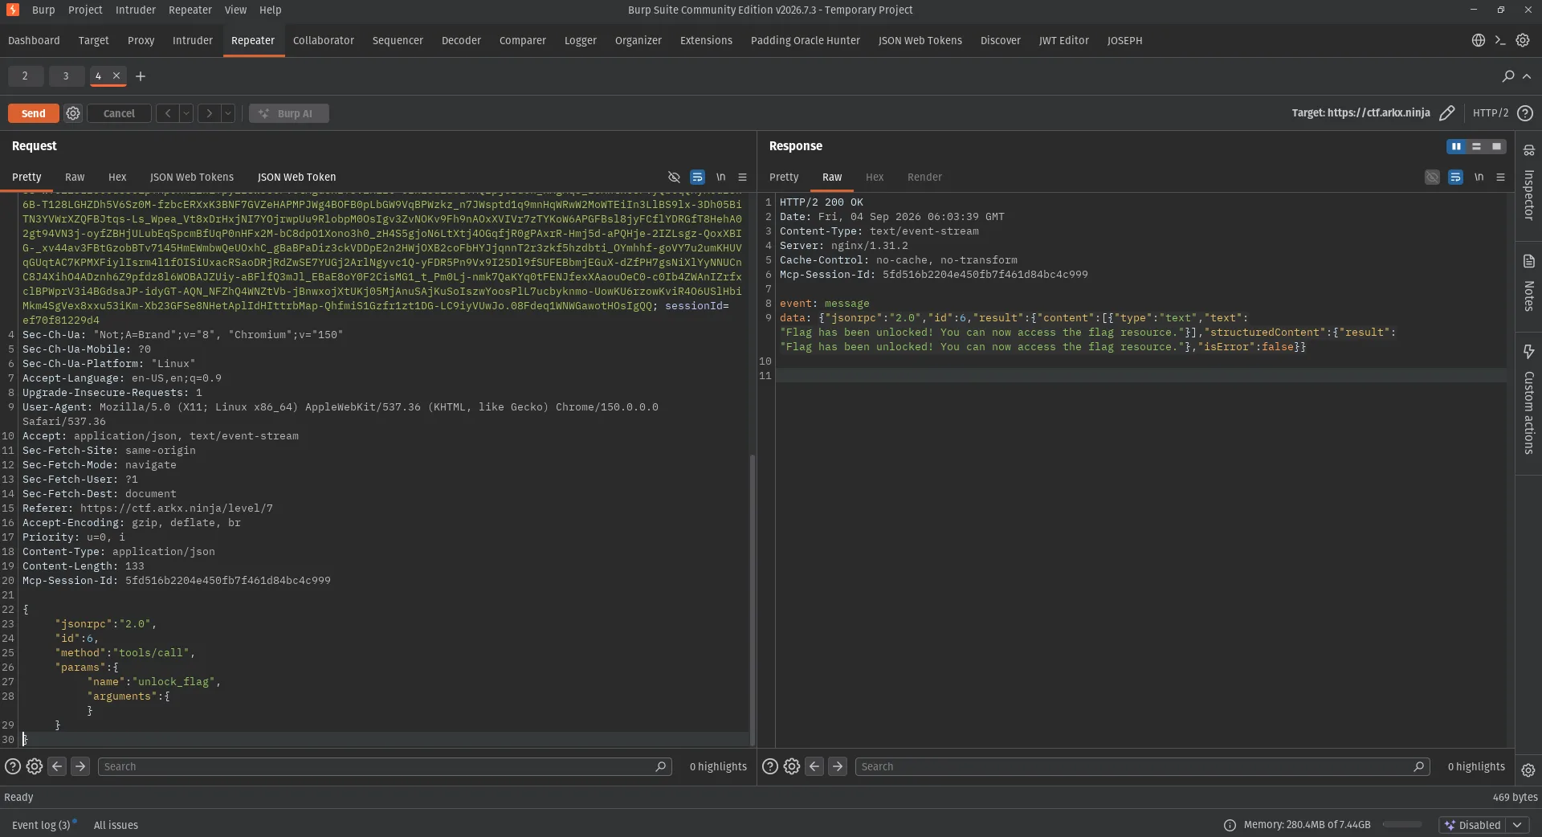Open previous history dropdown arrow
1542x837 pixels.
coord(186,113)
